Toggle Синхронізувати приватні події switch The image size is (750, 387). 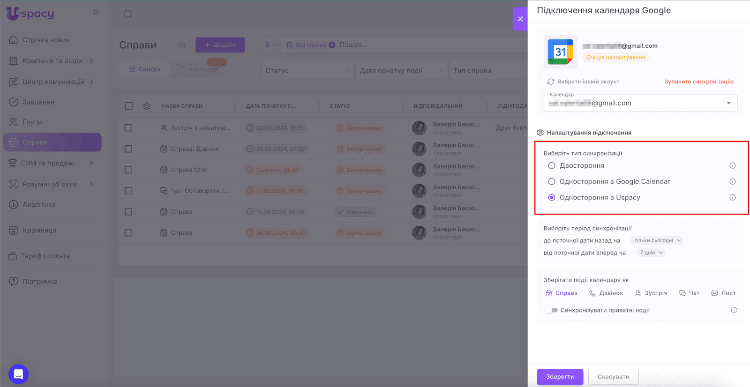click(x=552, y=310)
